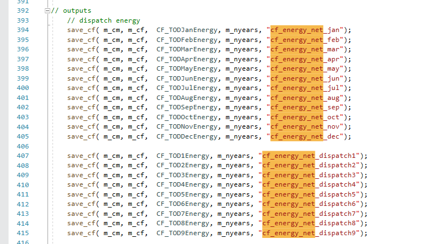Screen dimensions: 422x244
Task: Click m_nyears on line 411
Action: pyautogui.click(x=234, y=194)
